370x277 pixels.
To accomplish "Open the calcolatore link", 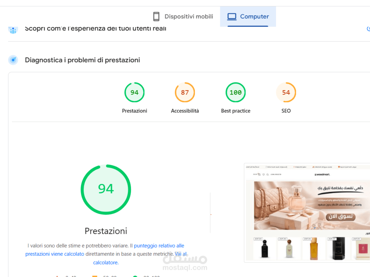I will [x=105, y=262].
